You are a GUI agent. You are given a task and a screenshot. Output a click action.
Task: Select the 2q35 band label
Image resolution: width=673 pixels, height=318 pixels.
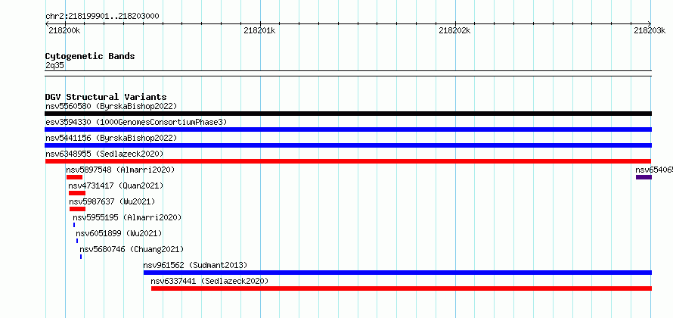(x=54, y=65)
